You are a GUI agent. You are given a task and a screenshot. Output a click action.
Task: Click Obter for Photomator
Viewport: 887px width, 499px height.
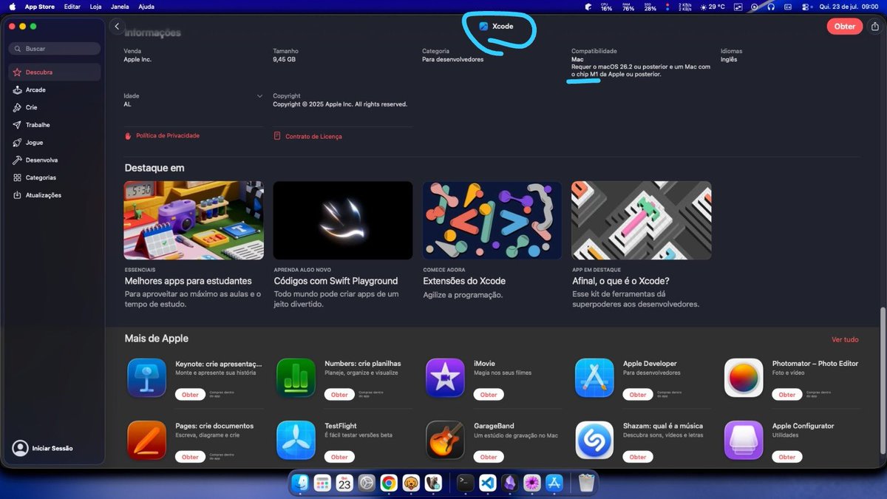pyautogui.click(x=787, y=395)
